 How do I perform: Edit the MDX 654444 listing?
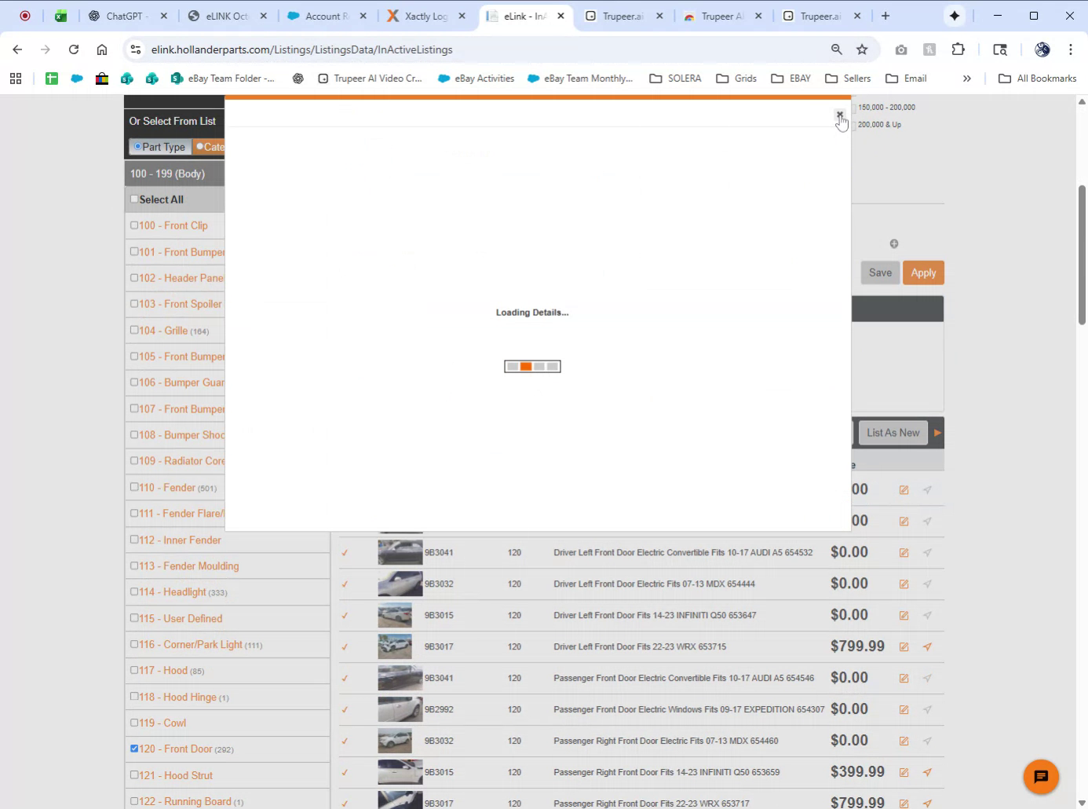(904, 584)
